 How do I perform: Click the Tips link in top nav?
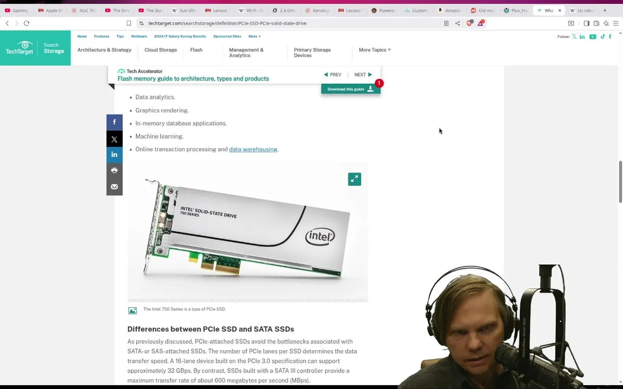[x=120, y=36]
